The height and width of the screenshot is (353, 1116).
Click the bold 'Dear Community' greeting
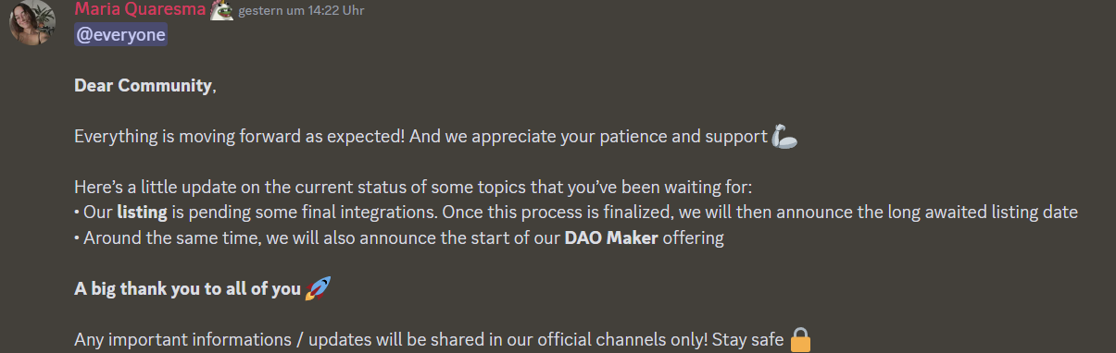143,86
